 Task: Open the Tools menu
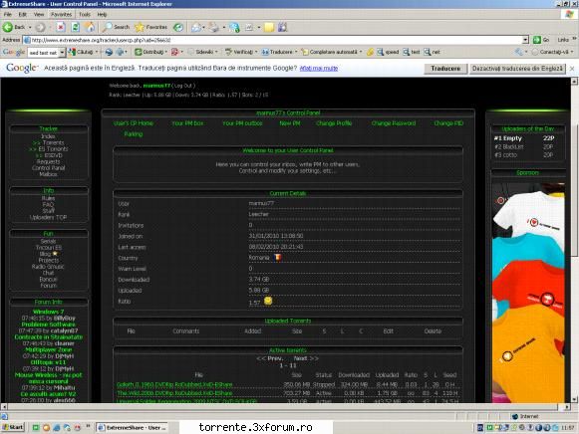84,14
